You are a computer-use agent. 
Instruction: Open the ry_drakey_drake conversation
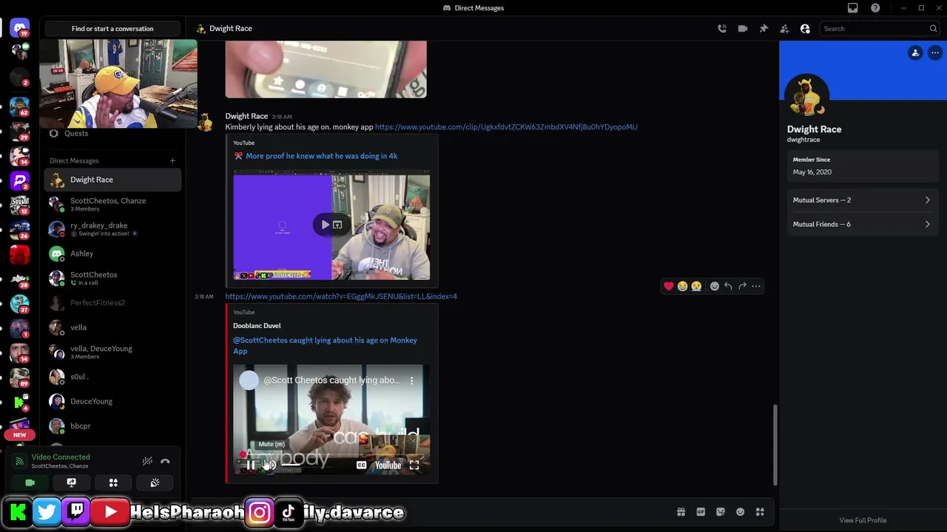(x=112, y=228)
